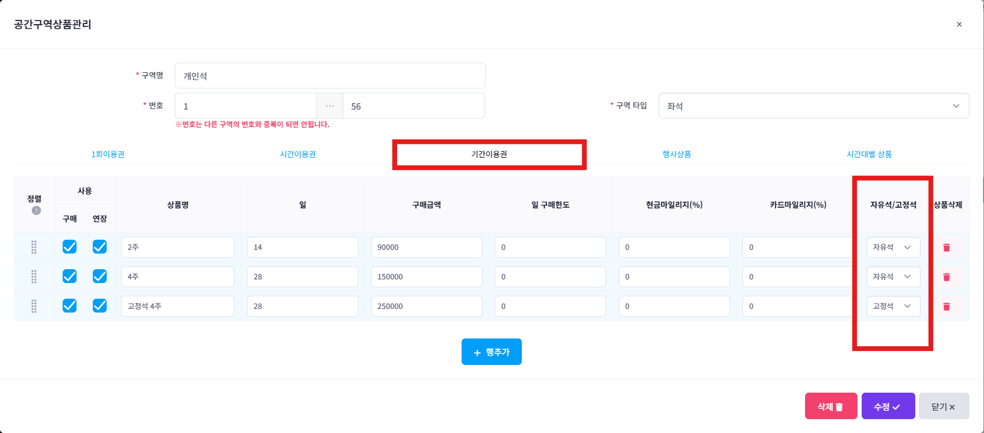Click the 행추가 button
Viewport: 984px width, 433px height.
491,352
